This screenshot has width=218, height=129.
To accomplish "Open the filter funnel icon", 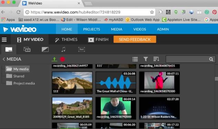I will click(x=146, y=59).
